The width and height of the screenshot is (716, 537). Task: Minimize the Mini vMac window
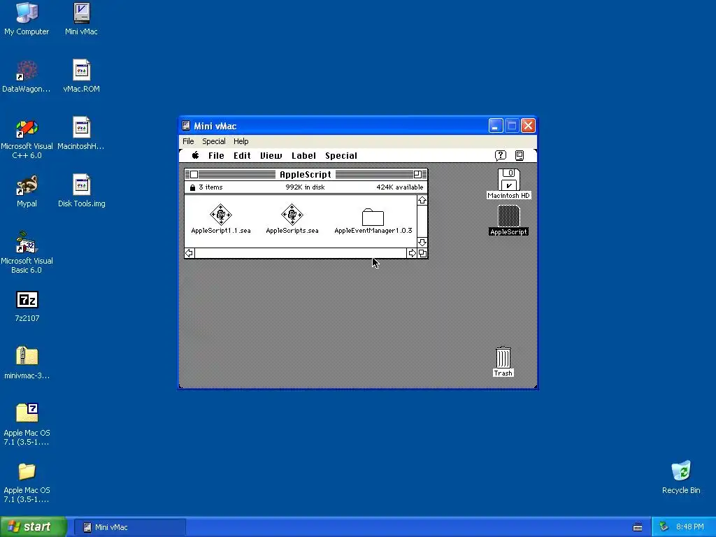[x=496, y=126]
